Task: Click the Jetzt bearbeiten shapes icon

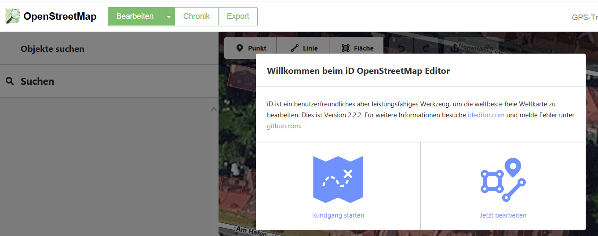Action: pos(503,180)
